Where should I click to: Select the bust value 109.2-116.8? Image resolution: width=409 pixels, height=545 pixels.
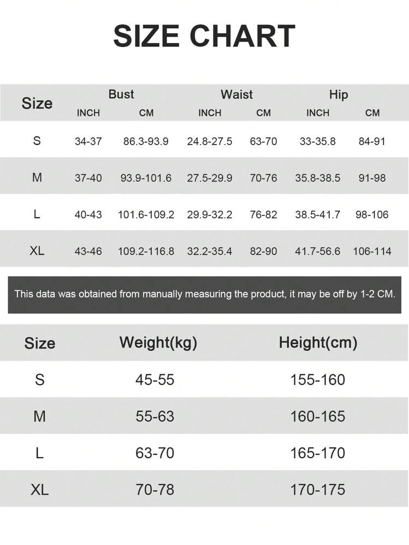(146, 251)
